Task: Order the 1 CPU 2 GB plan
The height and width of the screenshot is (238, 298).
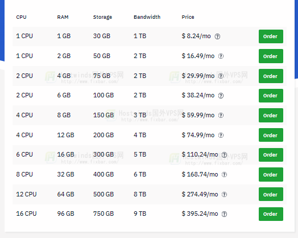Action: (271, 56)
